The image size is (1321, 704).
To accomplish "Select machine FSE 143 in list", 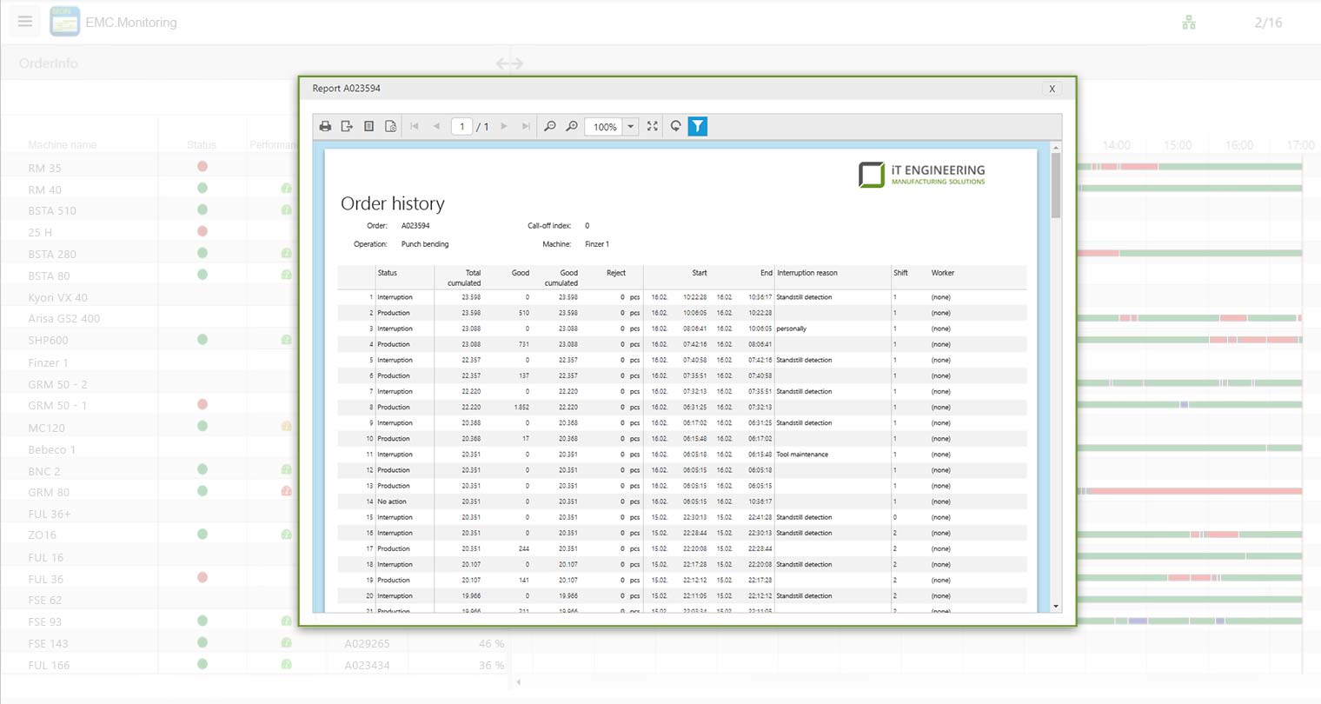I will [48, 643].
